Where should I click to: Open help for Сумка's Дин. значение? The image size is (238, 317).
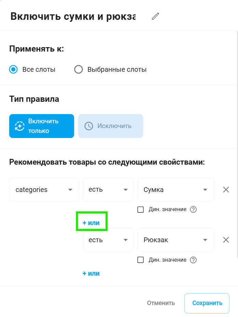tap(193, 209)
